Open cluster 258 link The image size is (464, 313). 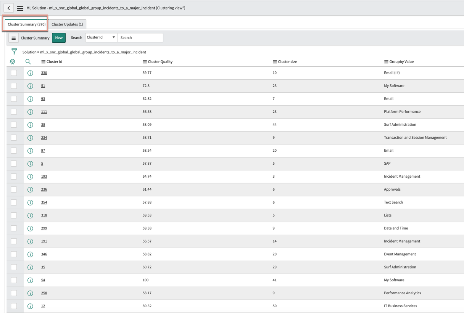coord(44,293)
